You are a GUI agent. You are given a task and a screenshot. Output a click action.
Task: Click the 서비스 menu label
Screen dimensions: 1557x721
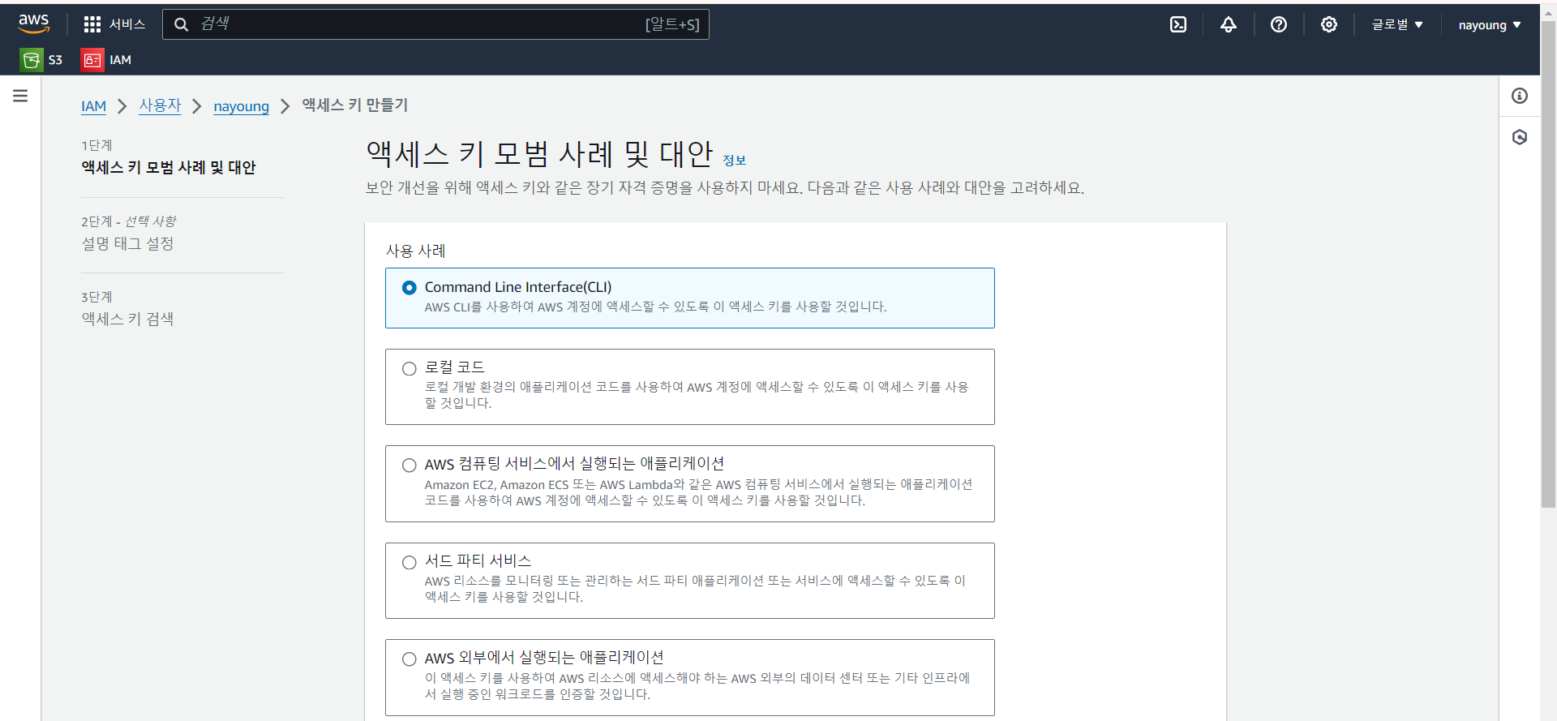(127, 24)
